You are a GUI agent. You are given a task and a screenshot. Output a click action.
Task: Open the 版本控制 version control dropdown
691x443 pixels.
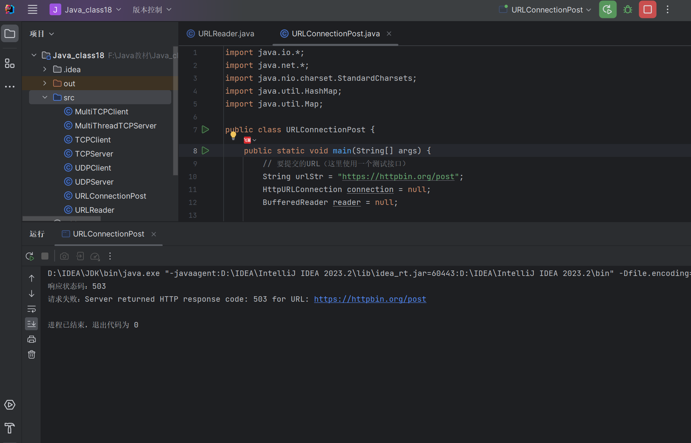(152, 10)
